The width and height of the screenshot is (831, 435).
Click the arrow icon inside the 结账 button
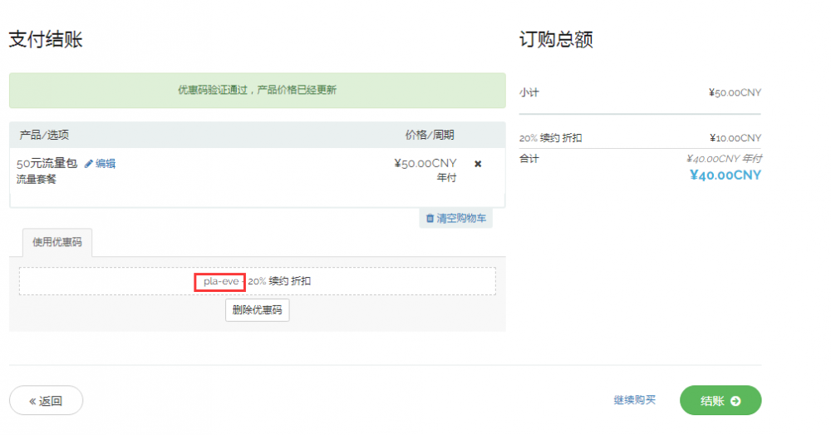pyautogui.click(x=735, y=401)
